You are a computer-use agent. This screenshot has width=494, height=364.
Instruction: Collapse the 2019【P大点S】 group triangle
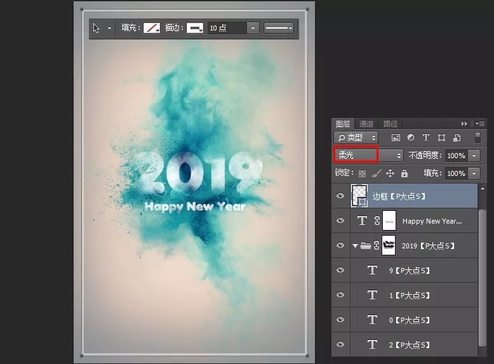[x=355, y=245]
